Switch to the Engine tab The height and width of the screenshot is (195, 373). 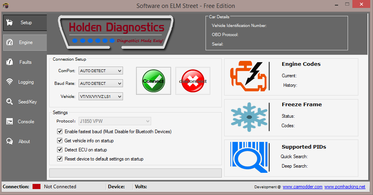pyautogui.click(x=25, y=42)
